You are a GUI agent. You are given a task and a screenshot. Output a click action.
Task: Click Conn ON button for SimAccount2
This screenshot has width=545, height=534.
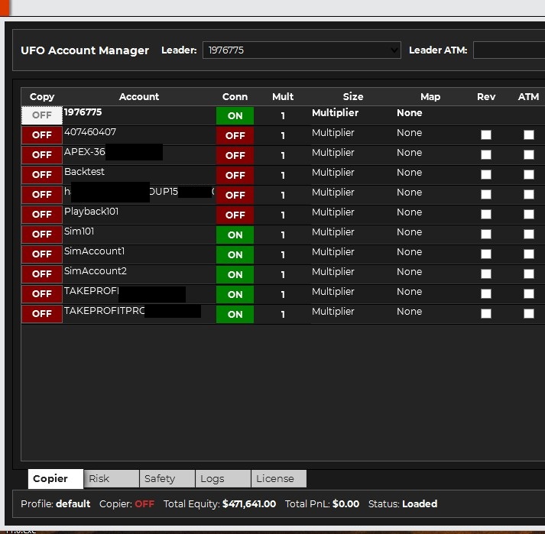235,274
